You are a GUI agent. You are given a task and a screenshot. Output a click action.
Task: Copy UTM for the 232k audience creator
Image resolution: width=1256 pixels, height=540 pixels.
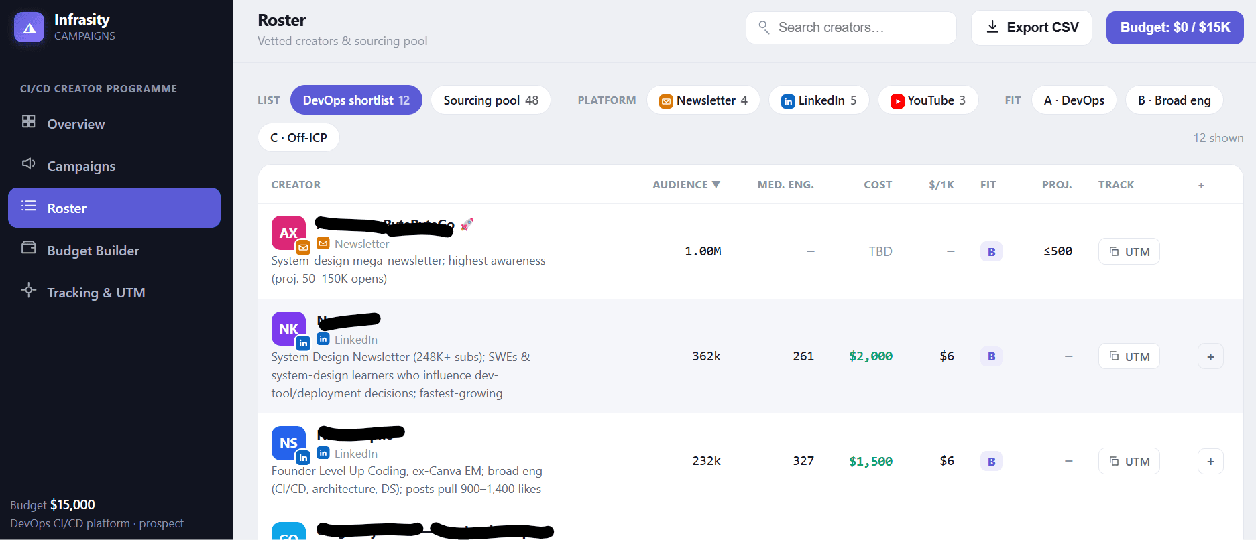pos(1129,461)
